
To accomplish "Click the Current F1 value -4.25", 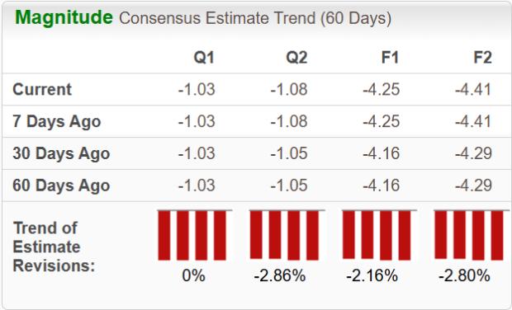I will pyautogui.click(x=381, y=89).
